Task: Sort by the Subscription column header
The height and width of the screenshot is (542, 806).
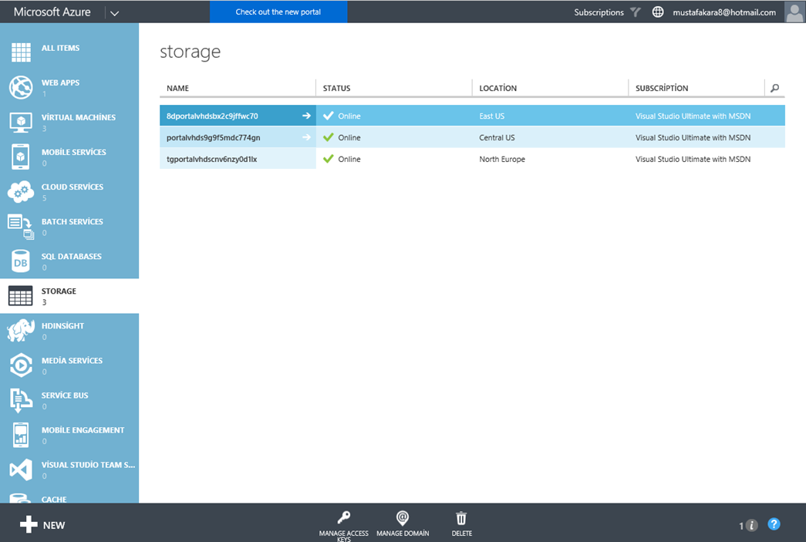Action: [x=662, y=89]
